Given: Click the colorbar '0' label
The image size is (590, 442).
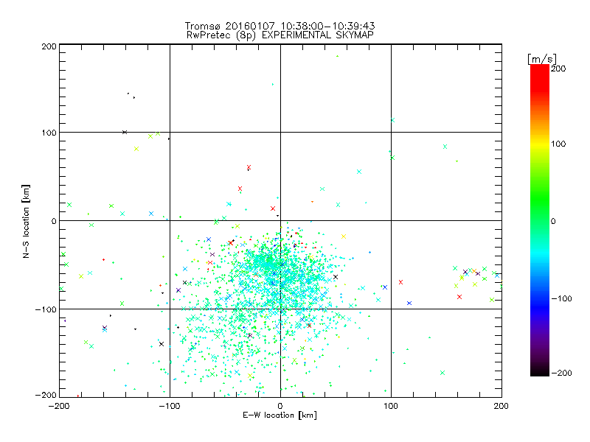Looking at the screenshot, I should pyautogui.click(x=553, y=221).
